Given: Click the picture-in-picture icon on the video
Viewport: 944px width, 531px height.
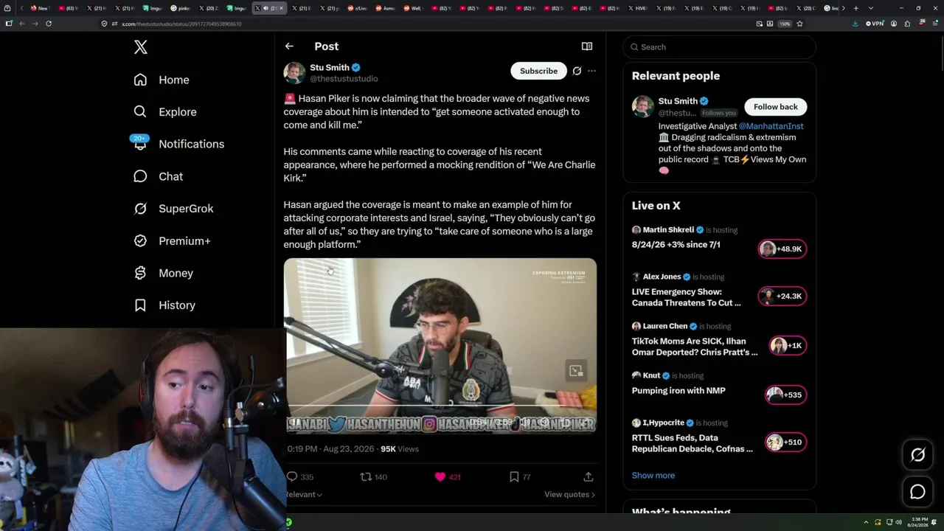Looking at the screenshot, I should [x=576, y=370].
